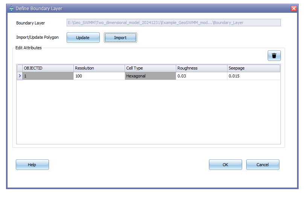This screenshot has width=308, height=200.
Task: Open Help for boundary layer
Action: (32, 165)
